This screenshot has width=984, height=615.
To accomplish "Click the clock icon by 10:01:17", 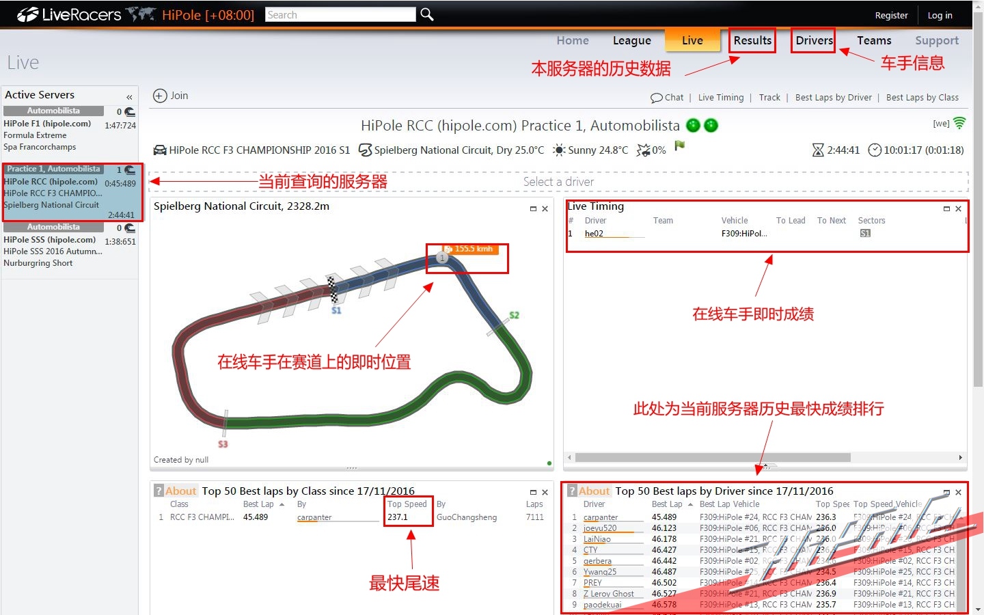I will coord(875,150).
